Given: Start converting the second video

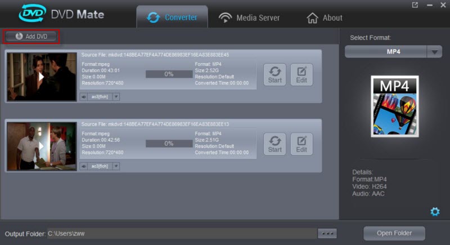Looking at the screenshot, I should (274, 144).
